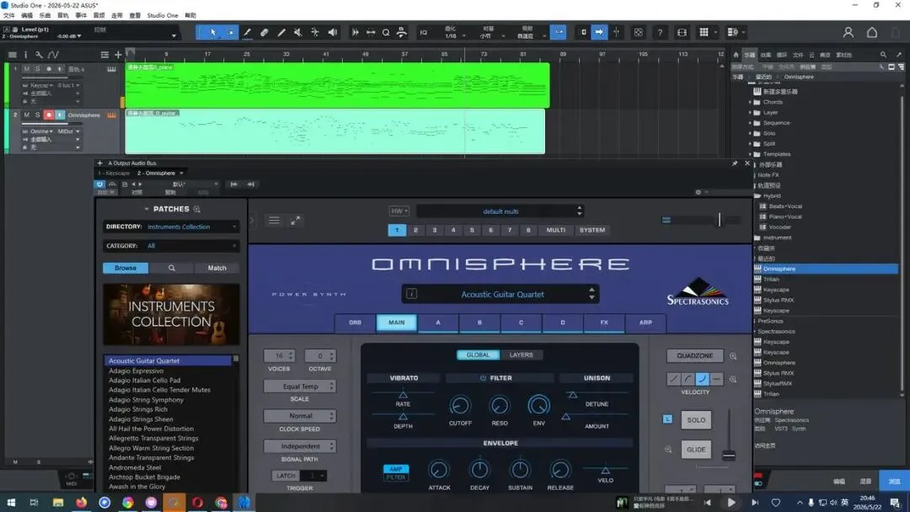The width and height of the screenshot is (910, 512).
Task: Open Quadzone zoom magnifier
Action: pyautogui.click(x=733, y=356)
